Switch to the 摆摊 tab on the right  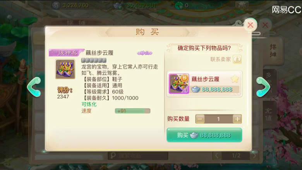click(x=273, y=51)
